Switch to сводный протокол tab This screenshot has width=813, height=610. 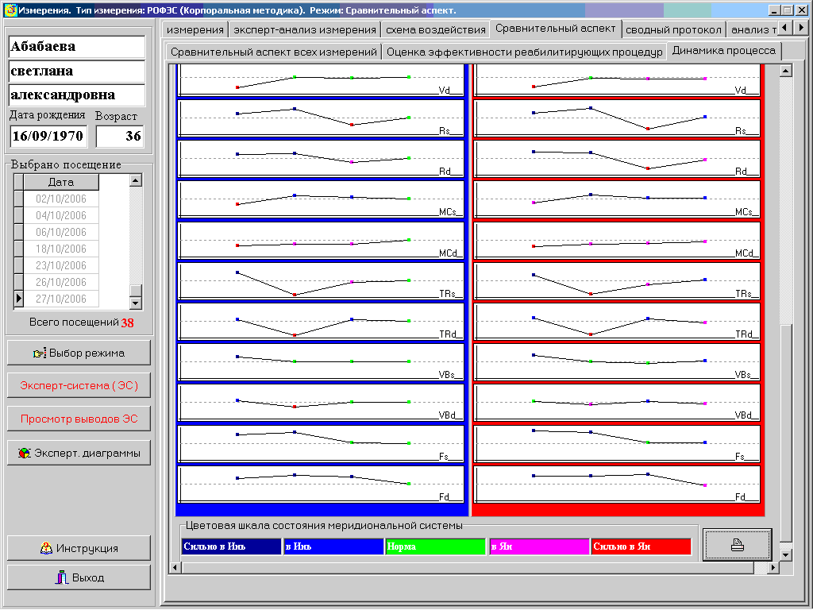[673, 29]
